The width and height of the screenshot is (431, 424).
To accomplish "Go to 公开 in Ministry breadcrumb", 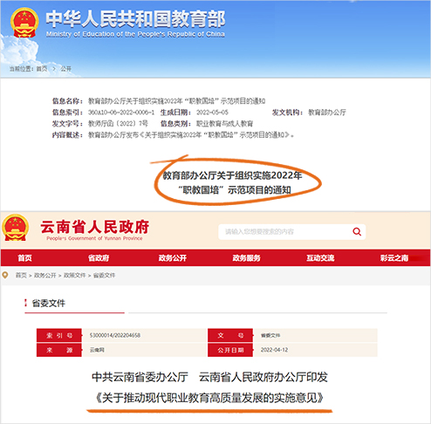I will click(65, 69).
